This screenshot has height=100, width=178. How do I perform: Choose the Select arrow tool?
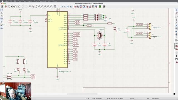176,10
